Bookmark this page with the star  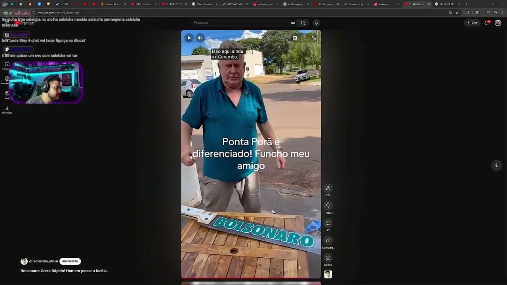[457, 13]
